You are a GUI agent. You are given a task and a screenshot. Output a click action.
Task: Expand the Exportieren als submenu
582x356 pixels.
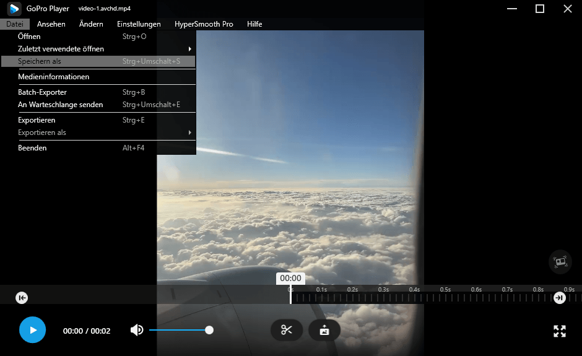pyautogui.click(x=98, y=132)
